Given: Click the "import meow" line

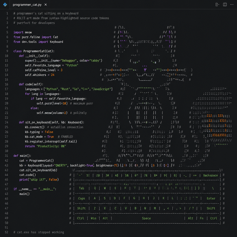Looking at the screenshot, I should 23,32.
